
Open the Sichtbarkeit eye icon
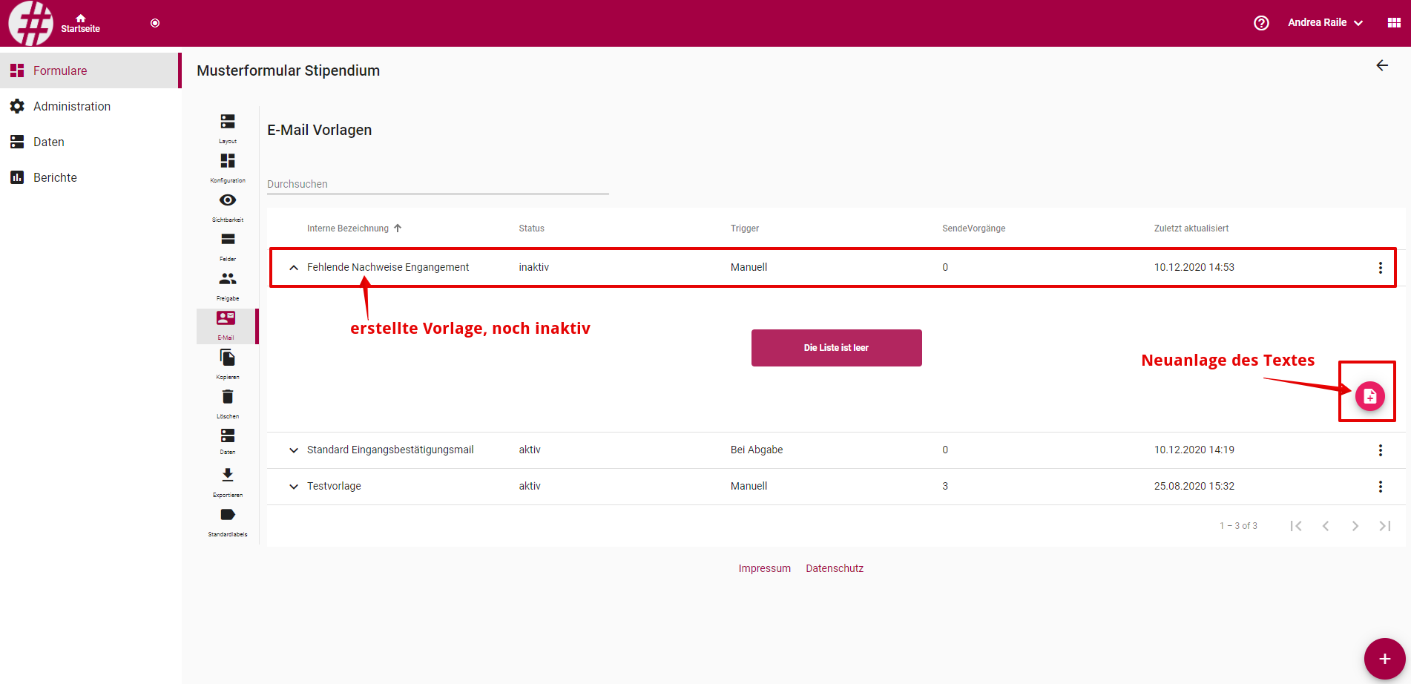[228, 200]
